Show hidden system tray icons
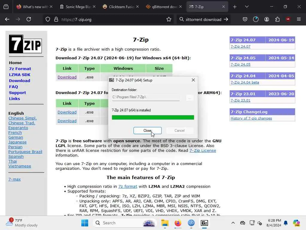The image size is (306, 230). click(x=233, y=223)
